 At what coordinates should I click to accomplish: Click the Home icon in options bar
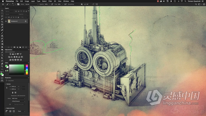(3, 4)
